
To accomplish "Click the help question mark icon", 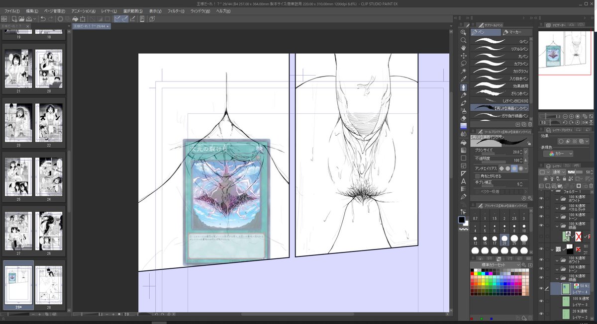I will [x=152, y=18].
